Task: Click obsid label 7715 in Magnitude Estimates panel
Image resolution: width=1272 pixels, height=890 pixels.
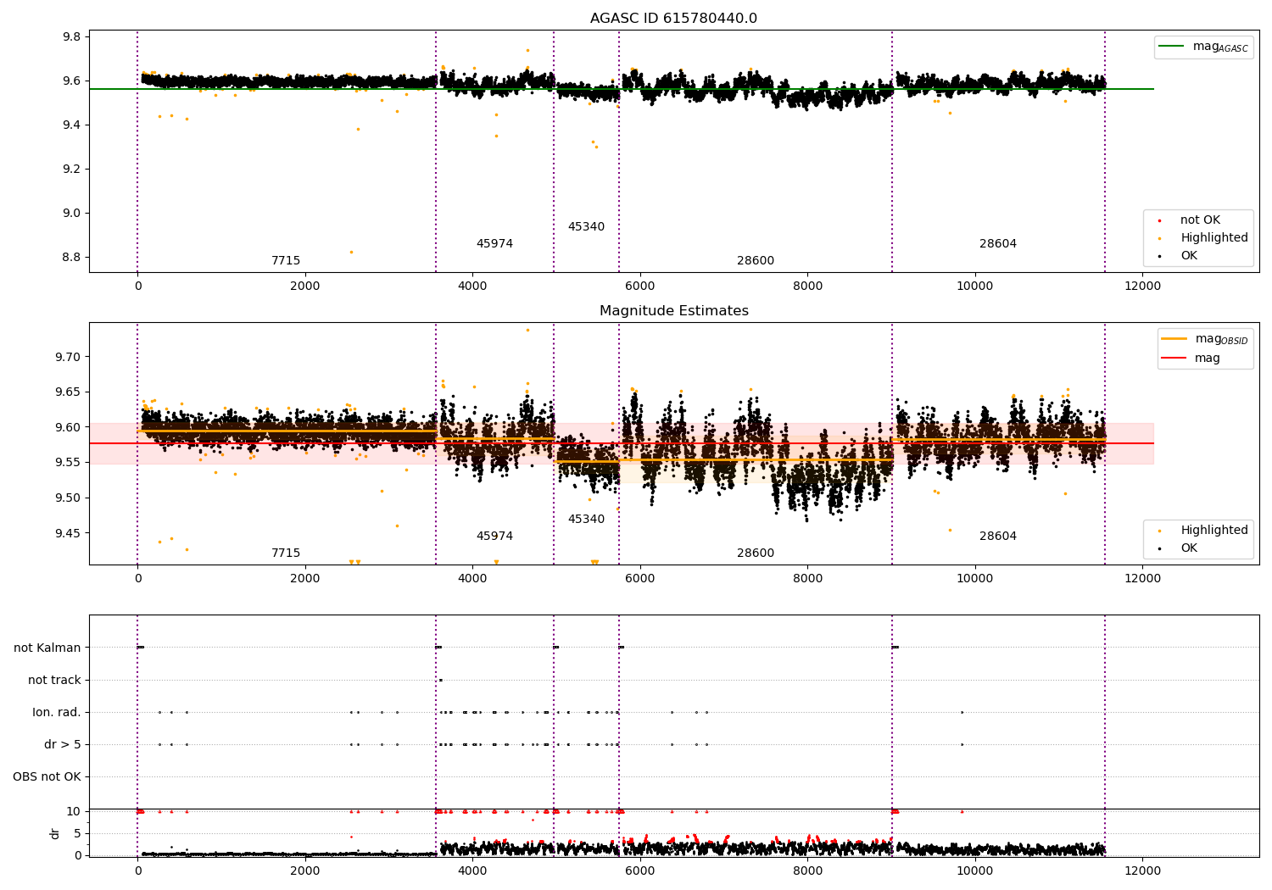Action: click(286, 553)
